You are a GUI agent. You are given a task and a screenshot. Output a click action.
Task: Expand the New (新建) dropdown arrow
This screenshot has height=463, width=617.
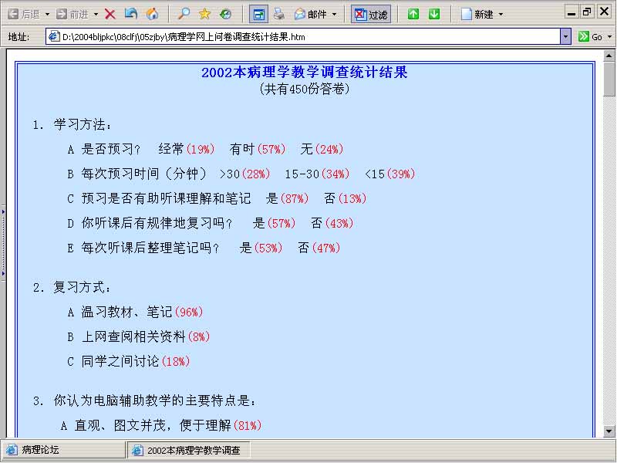[x=501, y=15]
